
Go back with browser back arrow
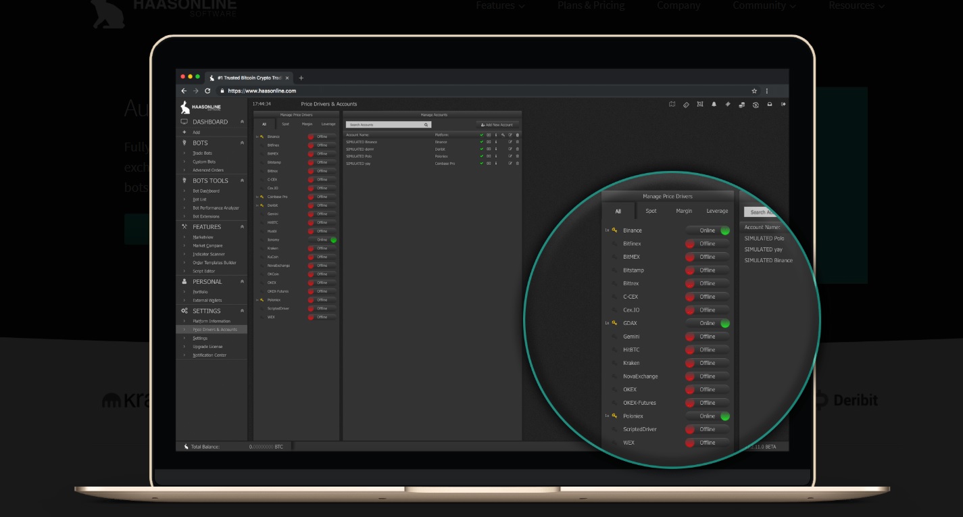(184, 91)
